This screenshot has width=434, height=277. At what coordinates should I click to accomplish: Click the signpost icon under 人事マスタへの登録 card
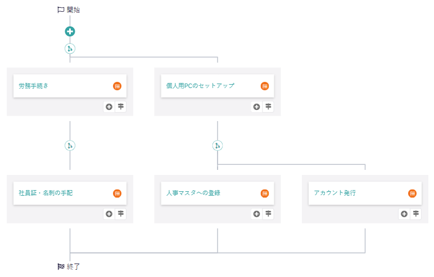(x=268, y=214)
